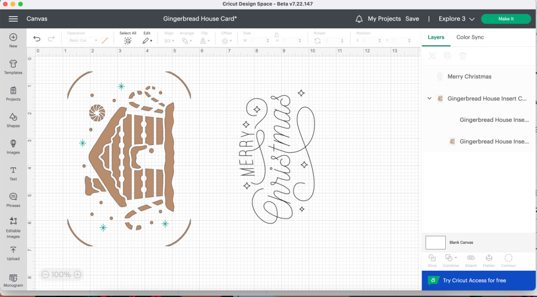This screenshot has width=537, height=297.
Task: Click the green Make It button
Action: pyautogui.click(x=506, y=19)
